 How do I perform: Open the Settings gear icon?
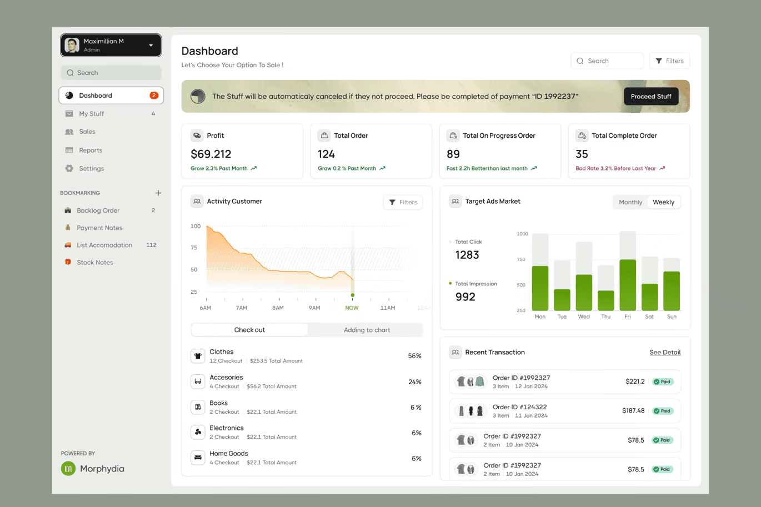pos(69,168)
